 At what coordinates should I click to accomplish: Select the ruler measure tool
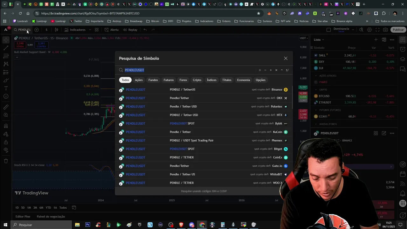[x=6, y=107]
